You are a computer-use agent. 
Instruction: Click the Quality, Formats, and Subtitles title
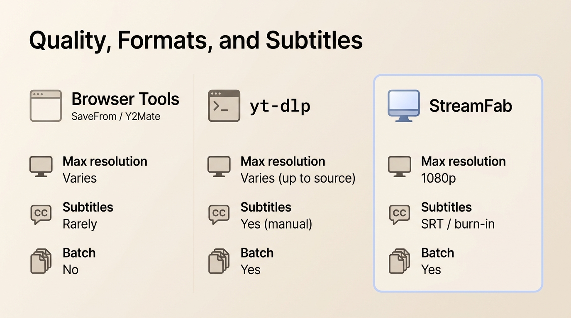(196, 41)
